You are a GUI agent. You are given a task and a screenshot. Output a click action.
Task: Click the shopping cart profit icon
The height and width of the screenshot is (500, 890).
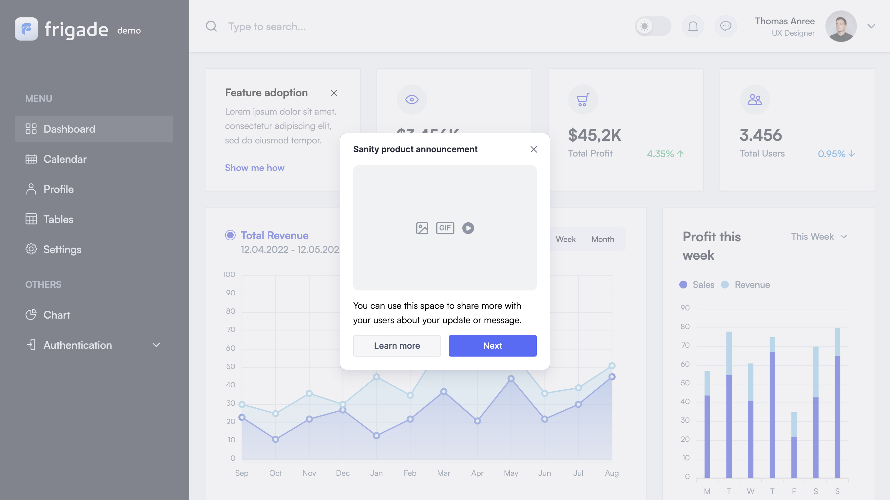click(583, 100)
